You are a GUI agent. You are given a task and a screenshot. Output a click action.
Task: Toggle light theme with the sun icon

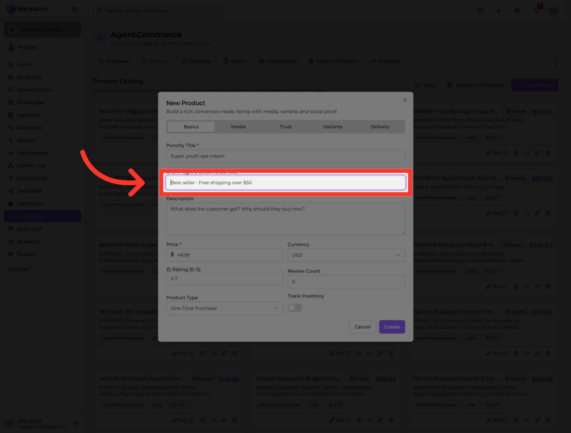pos(499,11)
